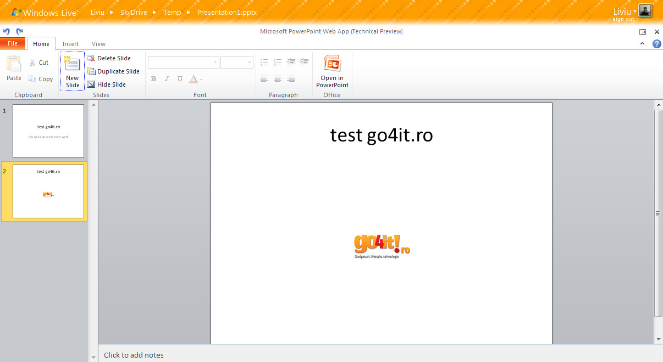Start a bulleted list
The width and height of the screenshot is (663, 362).
264,63
